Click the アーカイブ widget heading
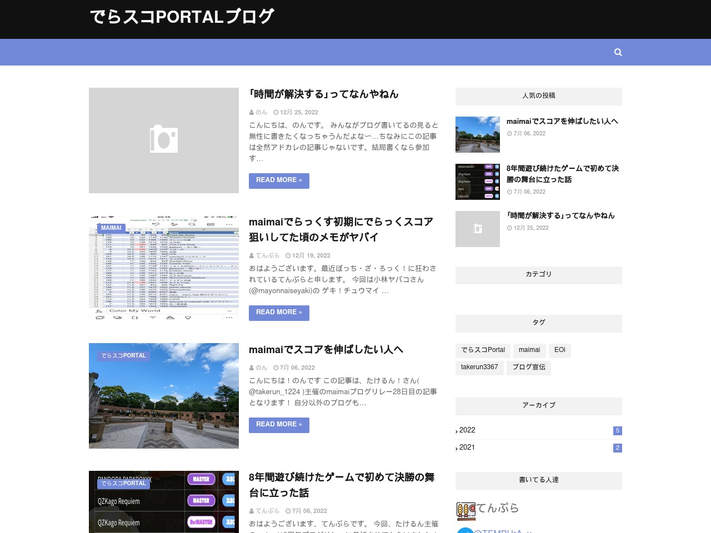 pos(539,405)
